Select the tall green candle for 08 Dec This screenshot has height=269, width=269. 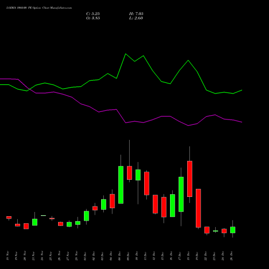coord(121,185)
